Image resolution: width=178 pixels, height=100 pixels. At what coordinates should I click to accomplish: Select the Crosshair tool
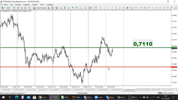(x=100, y=8)
